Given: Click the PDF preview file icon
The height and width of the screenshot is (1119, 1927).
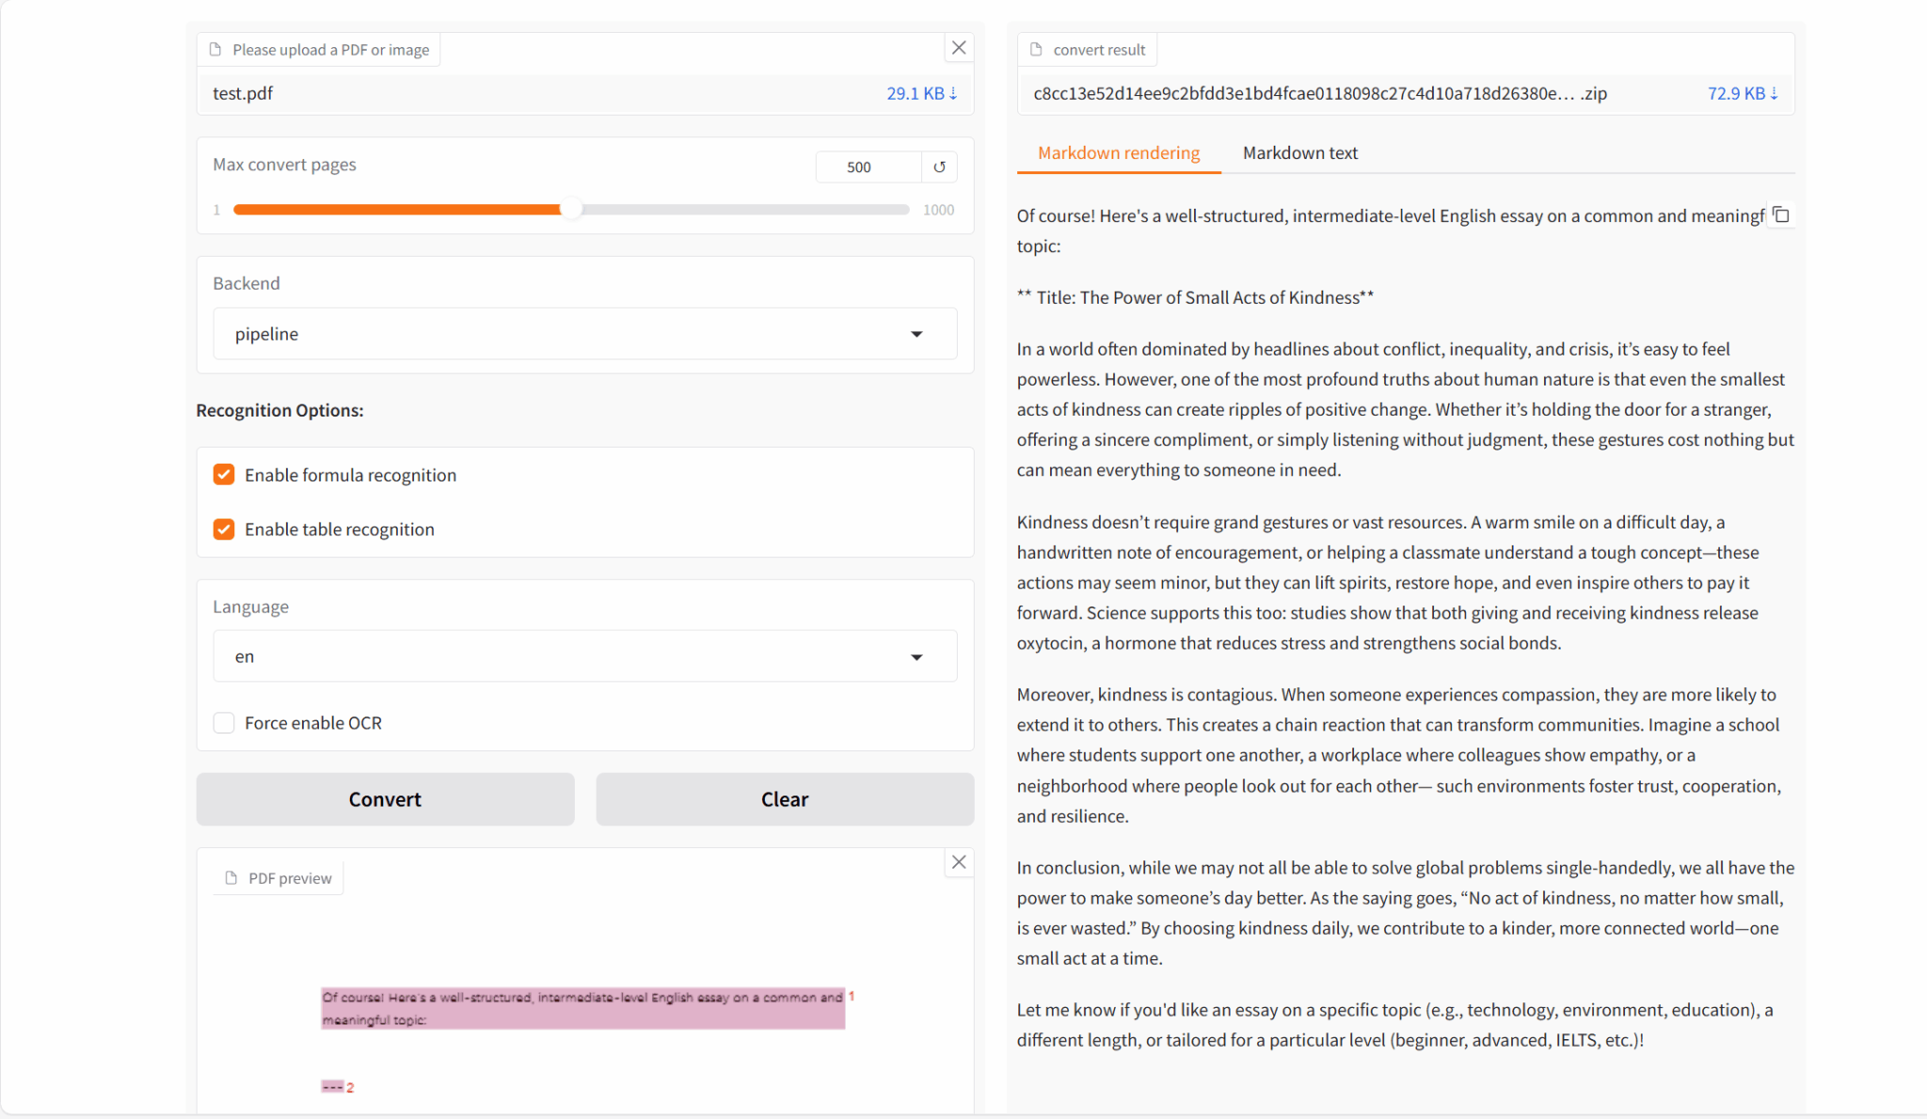Looking at the screenshot, I should (x=231, y=878).
